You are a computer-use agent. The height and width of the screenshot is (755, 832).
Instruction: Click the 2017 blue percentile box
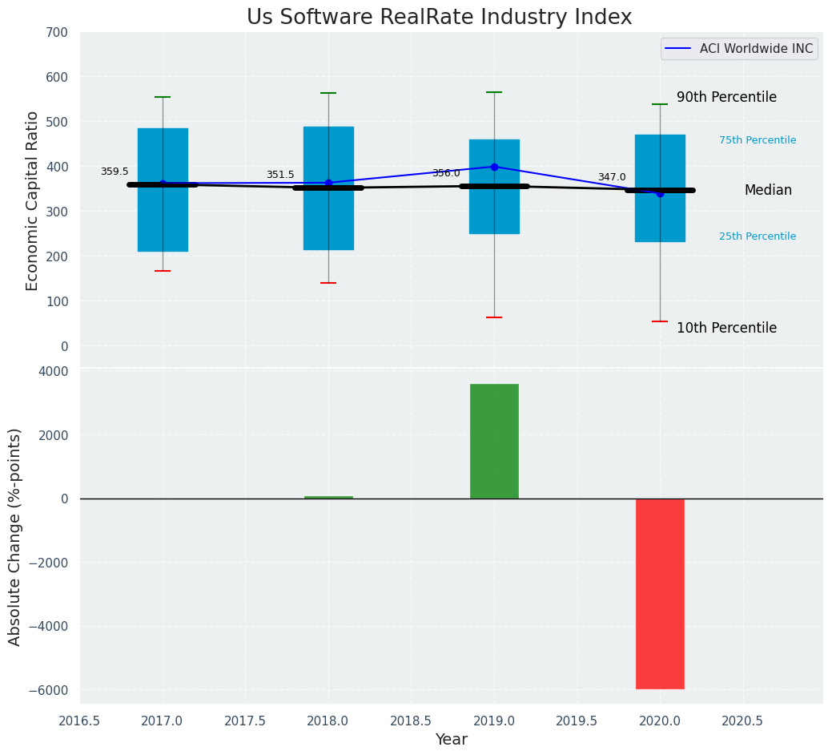click(163, 232)
